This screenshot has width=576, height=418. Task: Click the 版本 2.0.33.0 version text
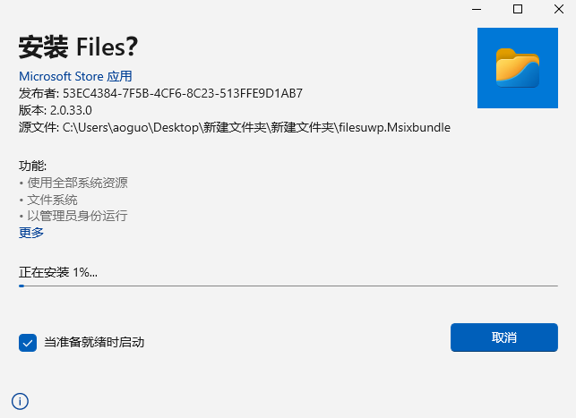(56, 110)
